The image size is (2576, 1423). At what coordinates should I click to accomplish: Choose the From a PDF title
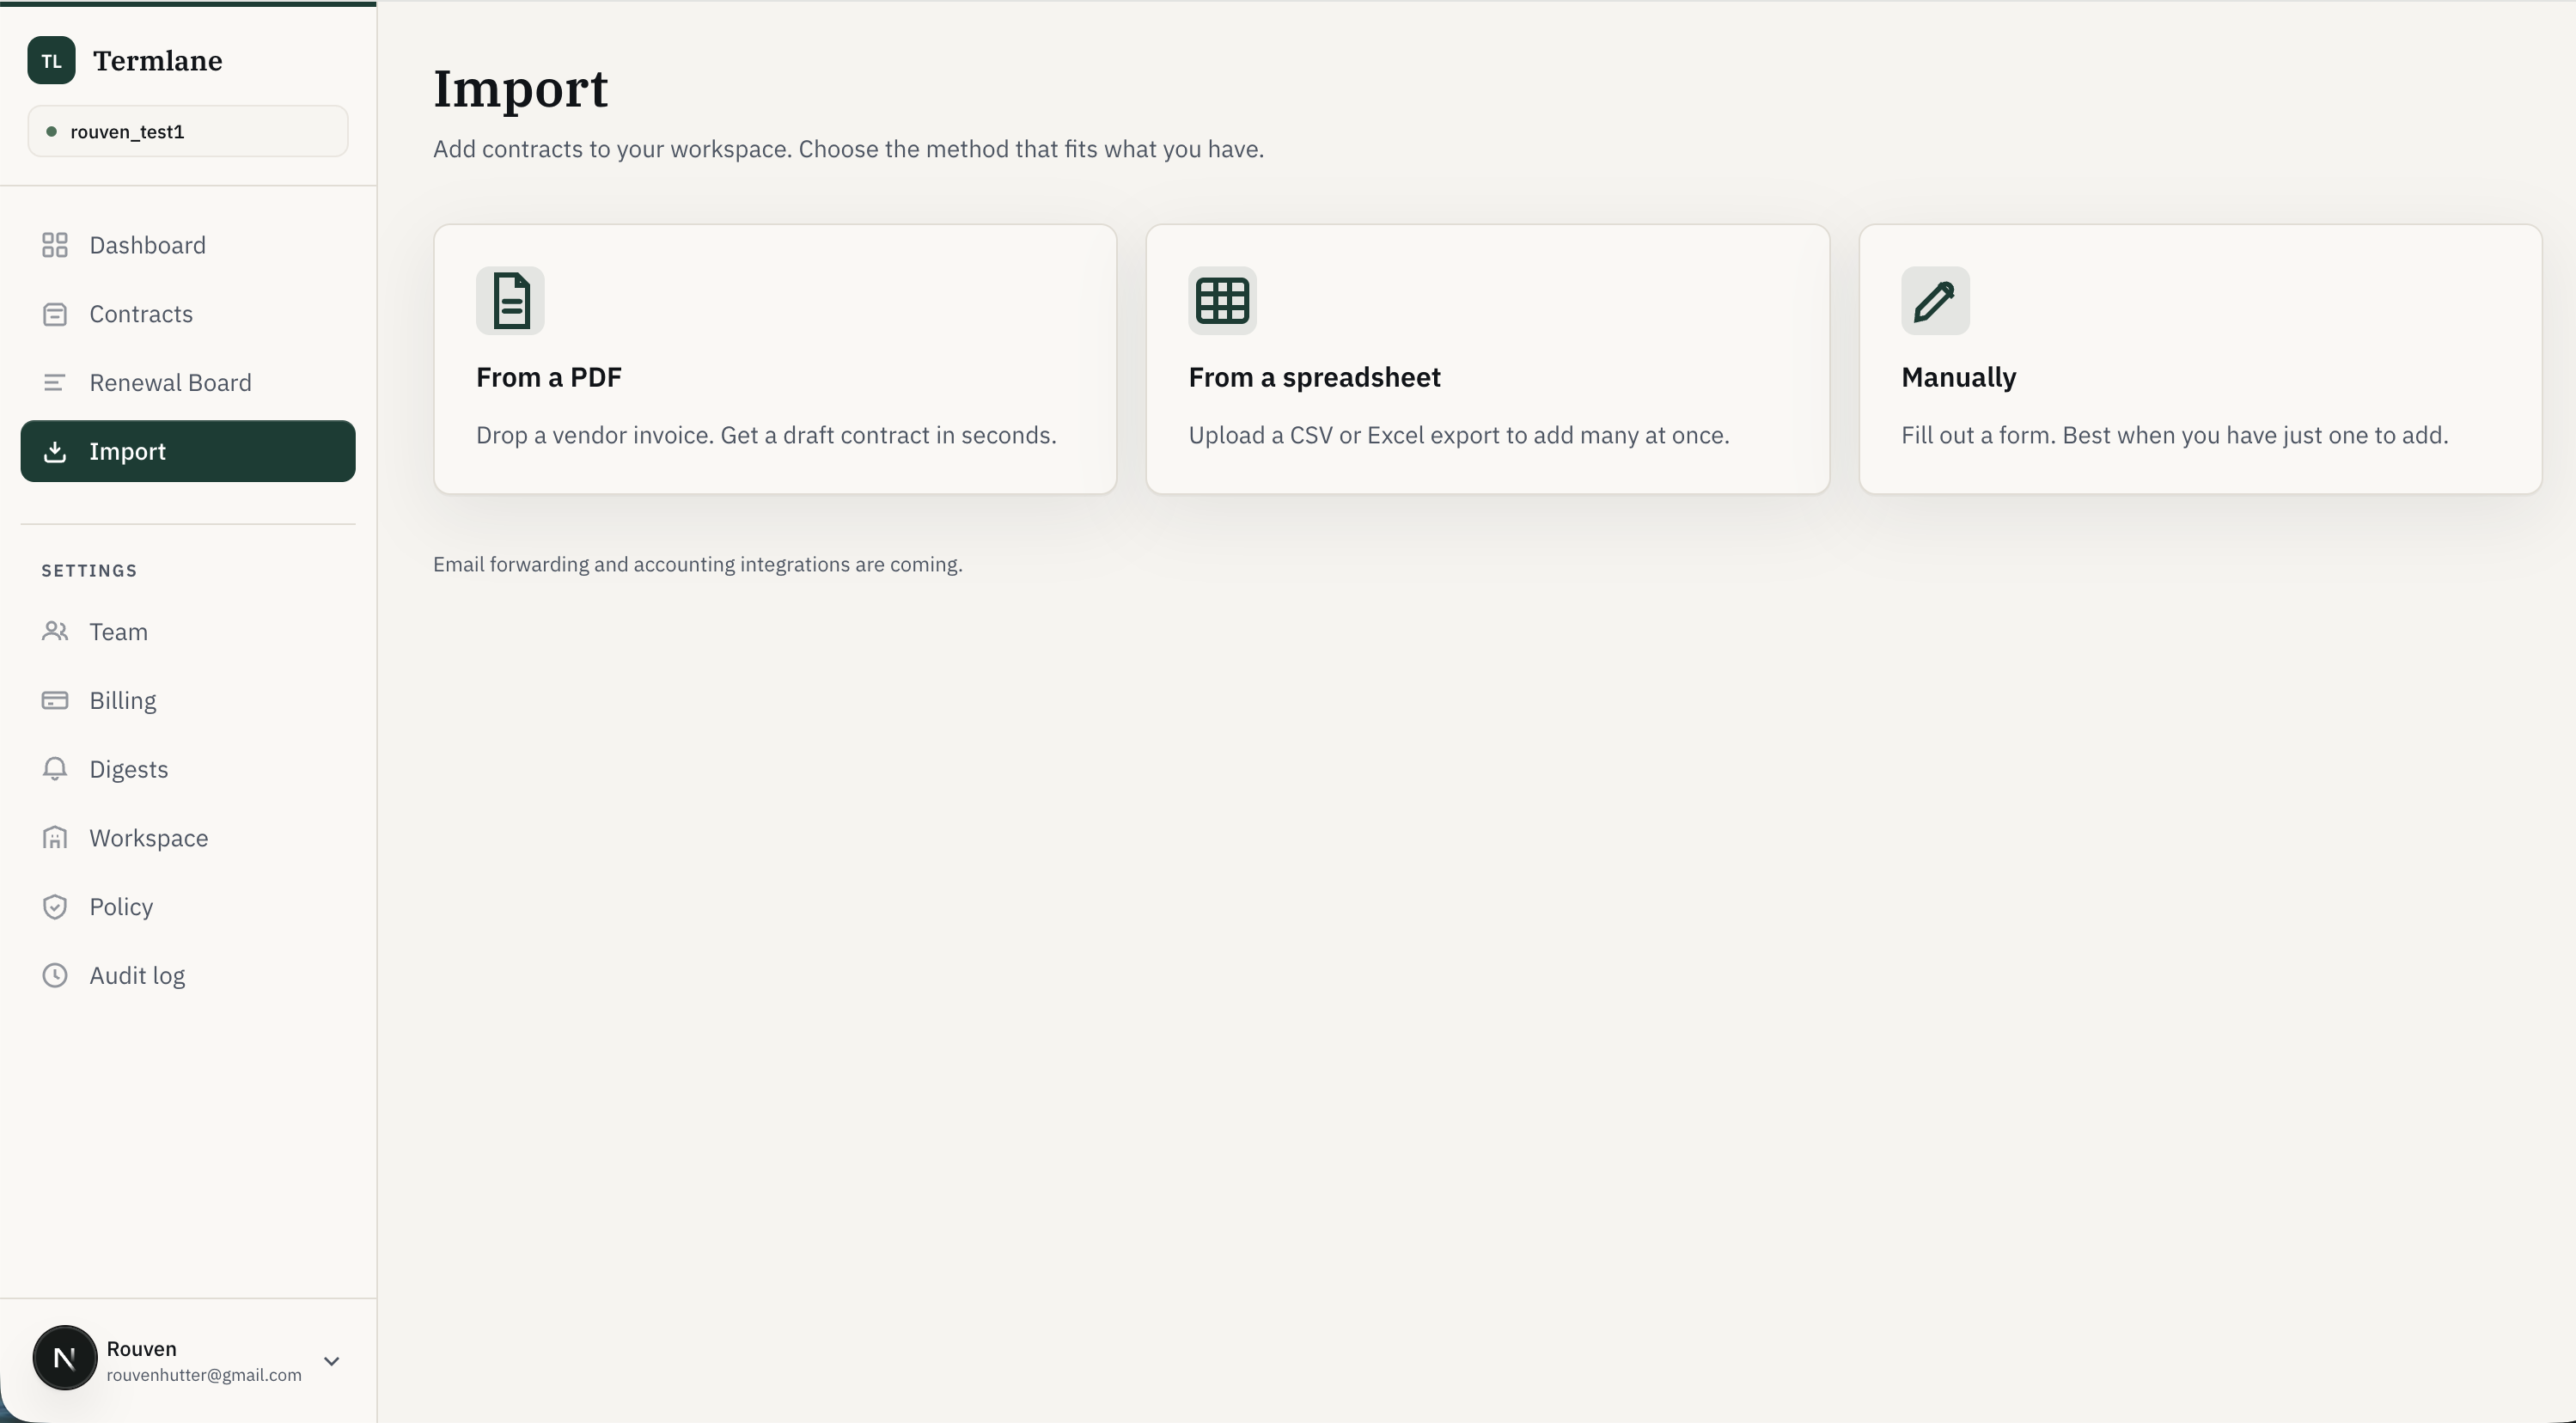point(549,377)
